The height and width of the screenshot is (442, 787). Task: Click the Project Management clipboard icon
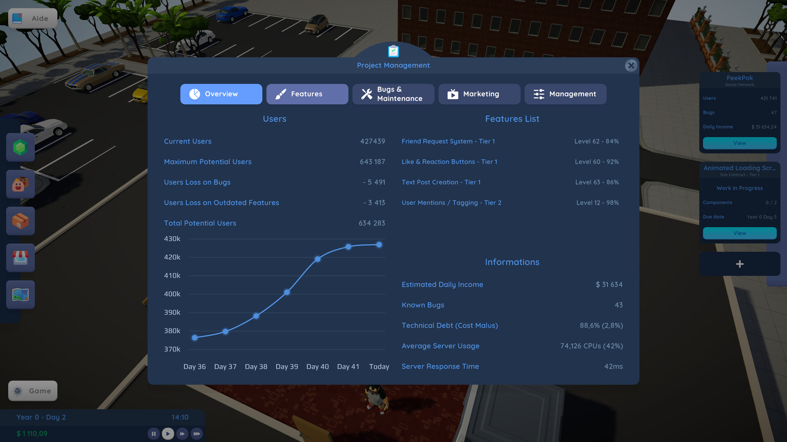393,51
